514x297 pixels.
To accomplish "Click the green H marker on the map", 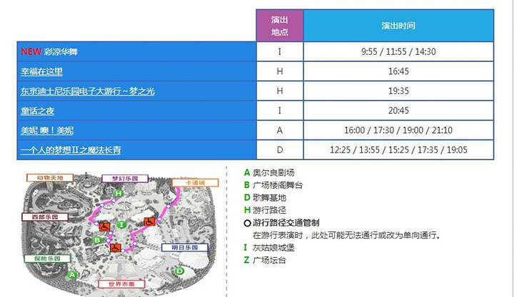I will coord(119,193).
